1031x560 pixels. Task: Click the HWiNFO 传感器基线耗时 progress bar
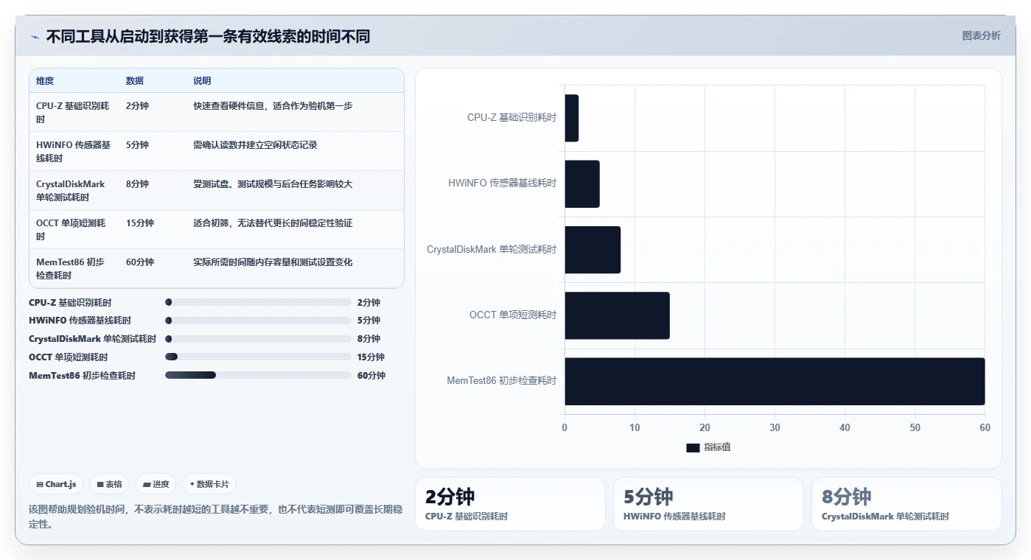[258, 321]
